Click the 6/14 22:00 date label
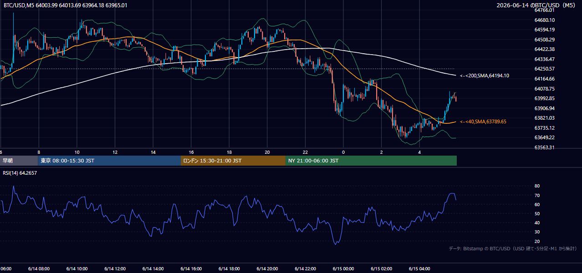This screenshot has height=273, width=582. tap(305, 269)
